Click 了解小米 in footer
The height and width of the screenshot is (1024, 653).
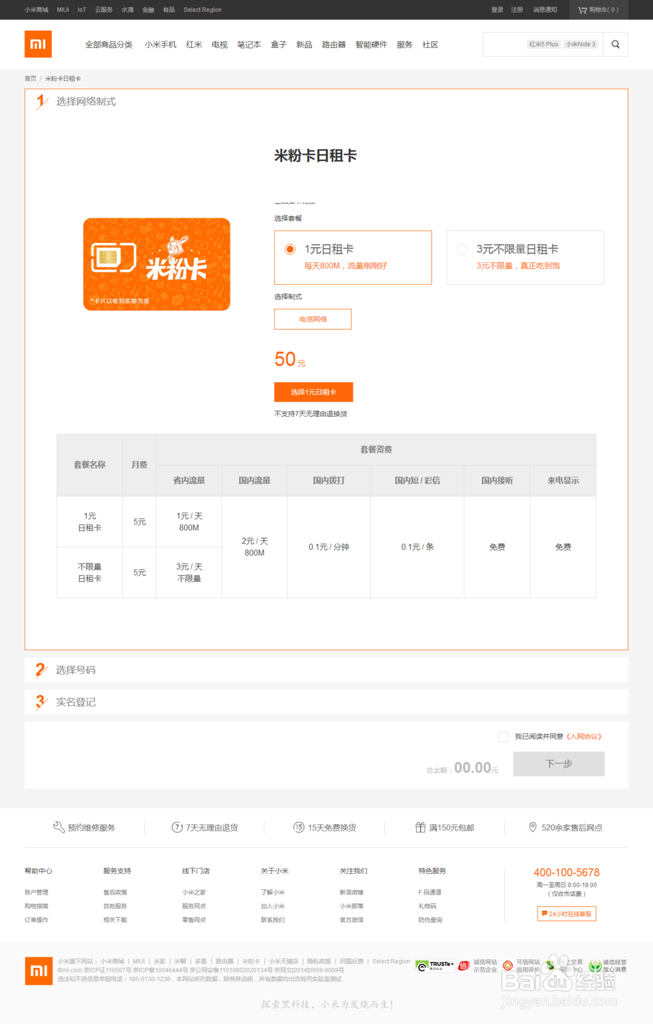273,892
